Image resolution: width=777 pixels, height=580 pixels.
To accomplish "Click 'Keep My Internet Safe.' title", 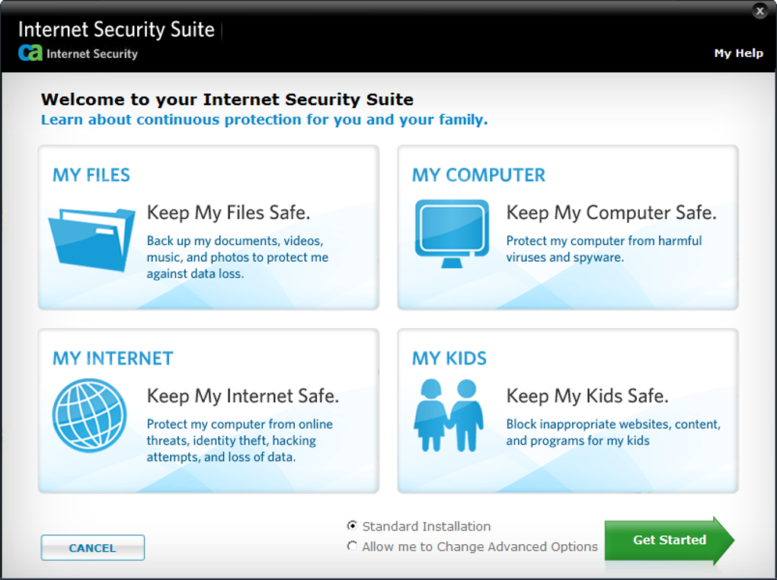I will [243, 396].
